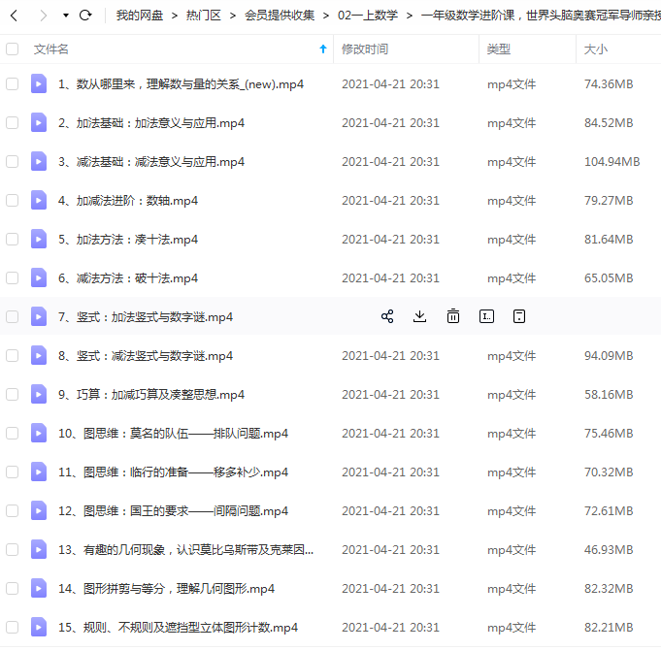The image size is (661, 651).
Task: Click video icon of 14、图形拼剪与等分 file
Action: (x=39, y=588)
